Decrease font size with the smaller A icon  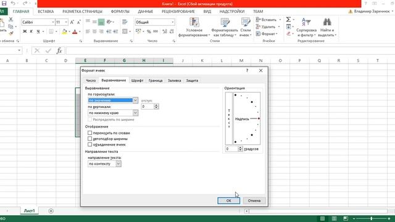pyautogui.click(x=78, y=22)
